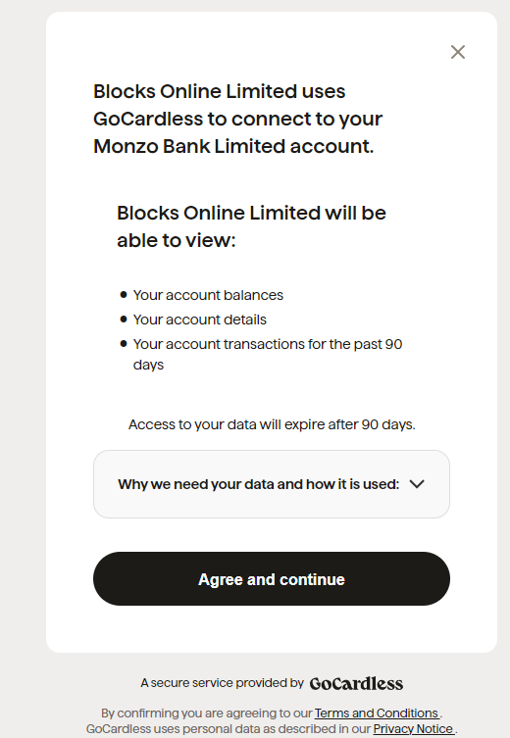Click the GoCardless logo in the footer
Image resolution: width=510 pixels, height=738 pixels.
pos(356,683)
